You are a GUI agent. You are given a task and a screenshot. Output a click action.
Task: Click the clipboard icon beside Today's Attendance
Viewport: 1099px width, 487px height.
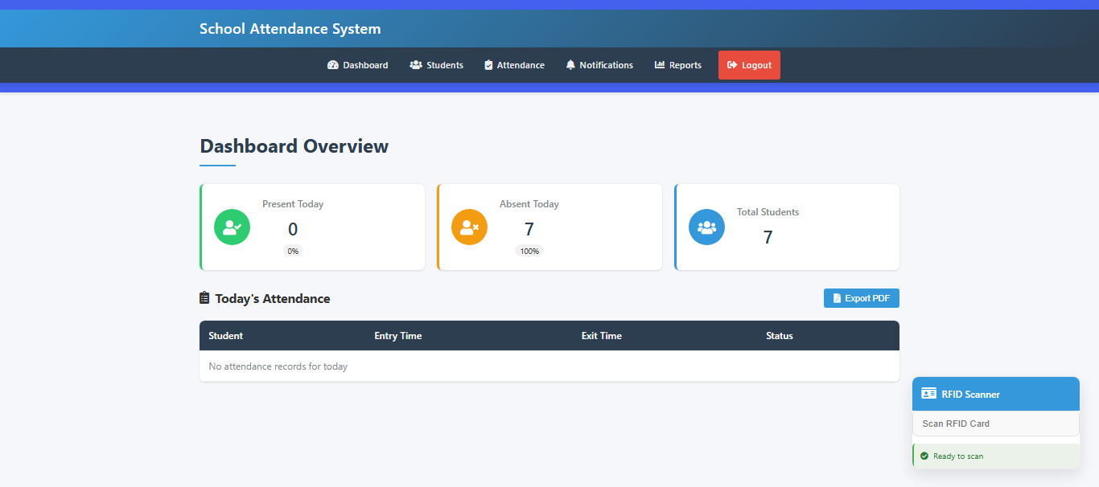(204, 298)
